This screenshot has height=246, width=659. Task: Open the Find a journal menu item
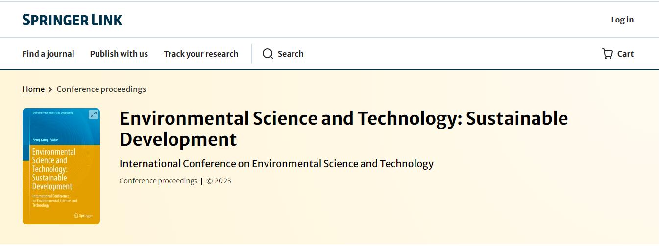[x=48, y=54]
